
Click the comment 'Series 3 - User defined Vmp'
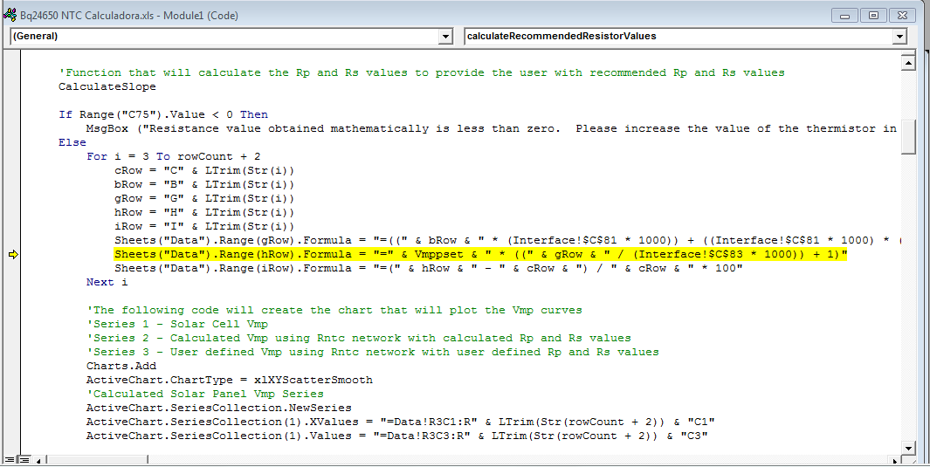pyautogui.click(x=373, y=352)
